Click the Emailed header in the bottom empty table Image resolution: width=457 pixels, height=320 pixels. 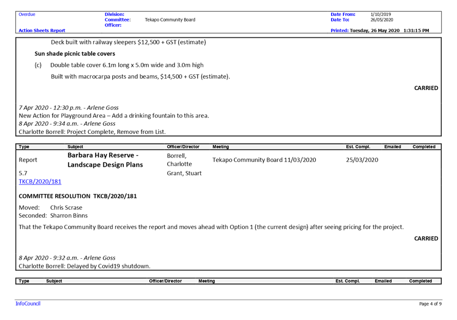pos(383,281)
